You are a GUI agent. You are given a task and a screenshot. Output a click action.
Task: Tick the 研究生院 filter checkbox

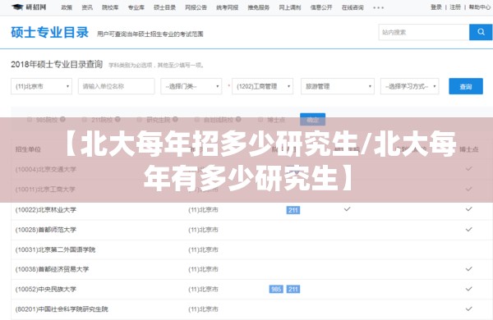pyautogui.click(x=140, y=119)
